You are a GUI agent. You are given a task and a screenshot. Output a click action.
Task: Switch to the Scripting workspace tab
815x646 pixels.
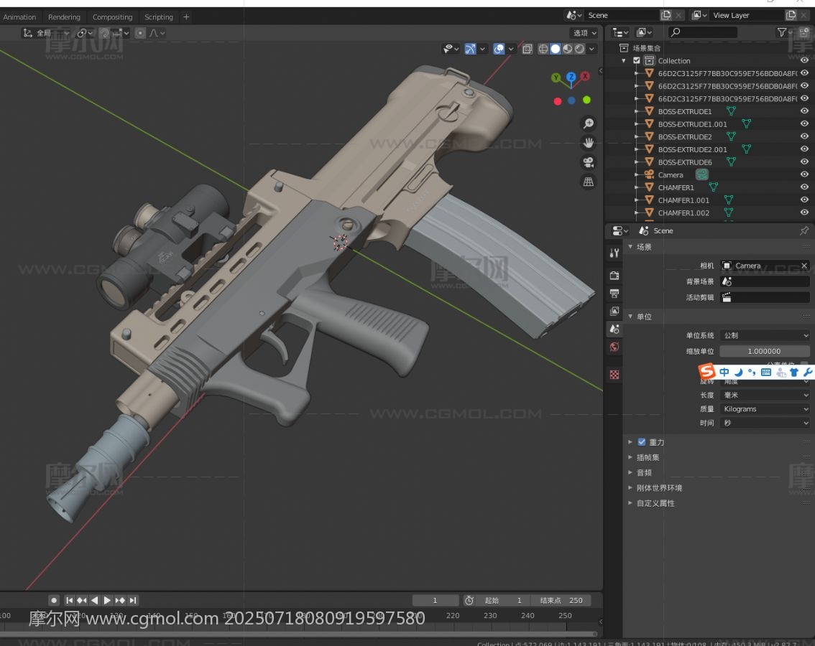[159, 17]
